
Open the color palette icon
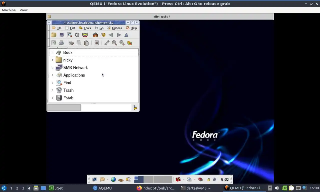pyautogui.click(x=129, y=43)
